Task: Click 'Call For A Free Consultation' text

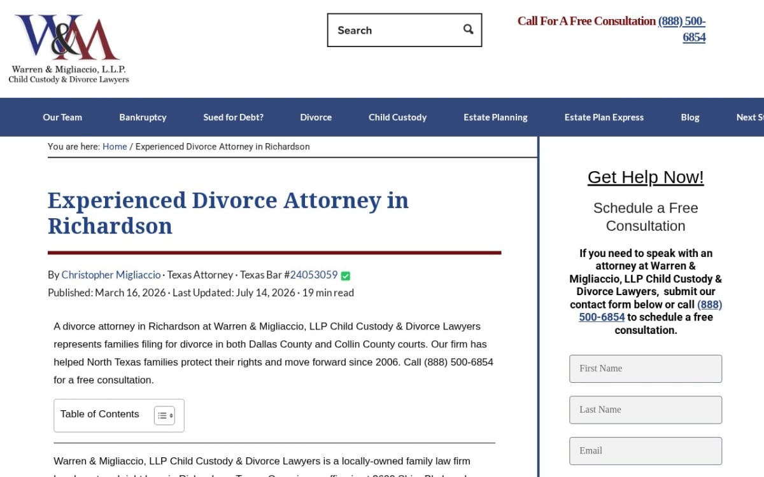Action: coord(586,21)
